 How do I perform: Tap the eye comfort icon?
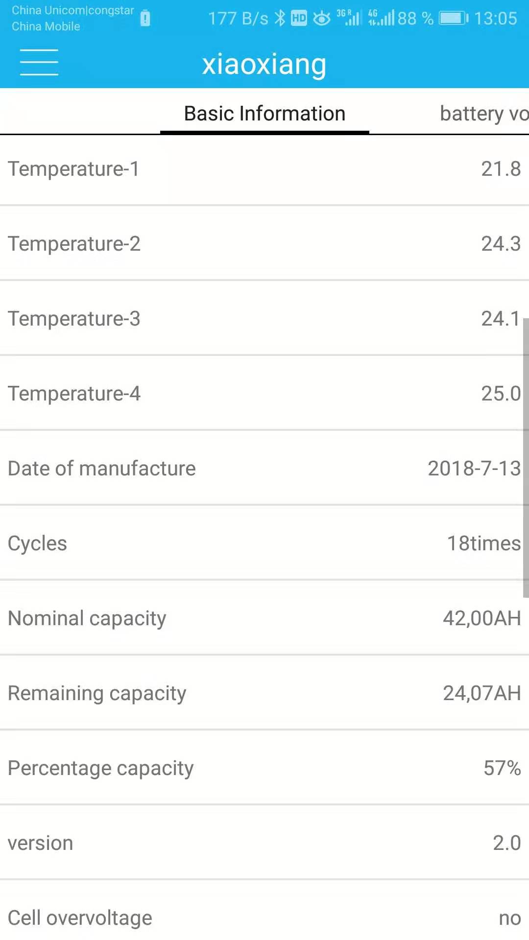(x=322, y=19)
